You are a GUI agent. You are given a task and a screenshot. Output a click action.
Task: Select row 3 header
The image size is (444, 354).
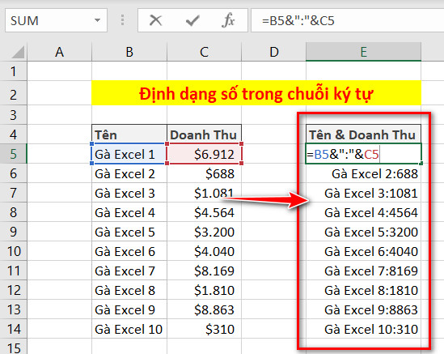13,115
